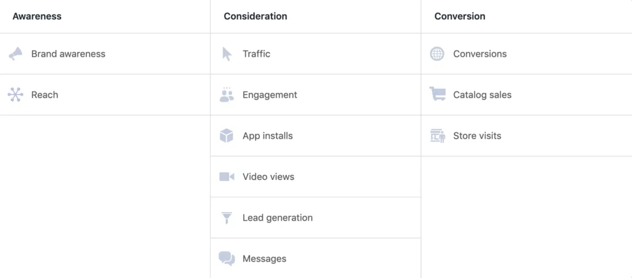This screenshot has height=278, width=632.
Task: Pick the Messages objective label
Action: tap(264, 259)
